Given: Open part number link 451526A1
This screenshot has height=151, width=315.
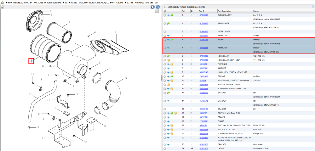Looking at the screenshot, I should point(204,36).
